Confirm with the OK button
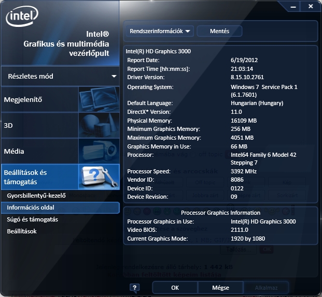Viewport: 322px width, 297px height. tap(175, 288)
